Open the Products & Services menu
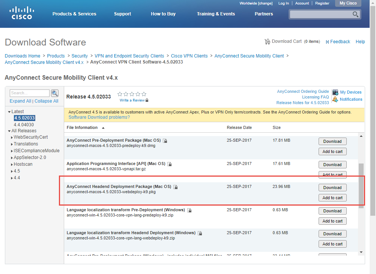The height and width of the screenshot is (274, 376). coord(74,14)
